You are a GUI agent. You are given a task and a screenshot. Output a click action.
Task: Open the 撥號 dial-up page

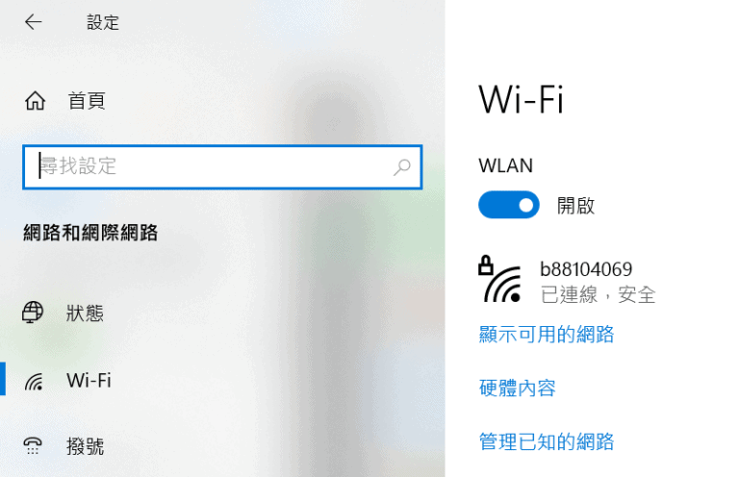click(85, 446)
